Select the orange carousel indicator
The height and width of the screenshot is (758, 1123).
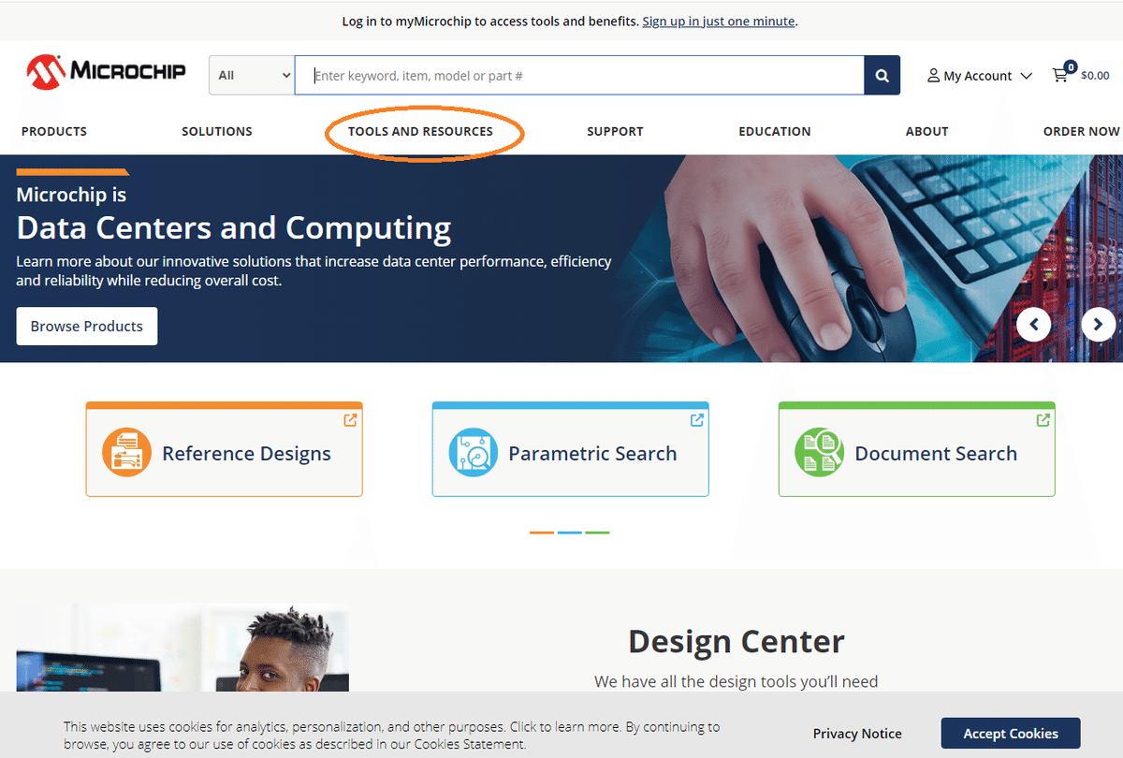[x=542, y=532]
